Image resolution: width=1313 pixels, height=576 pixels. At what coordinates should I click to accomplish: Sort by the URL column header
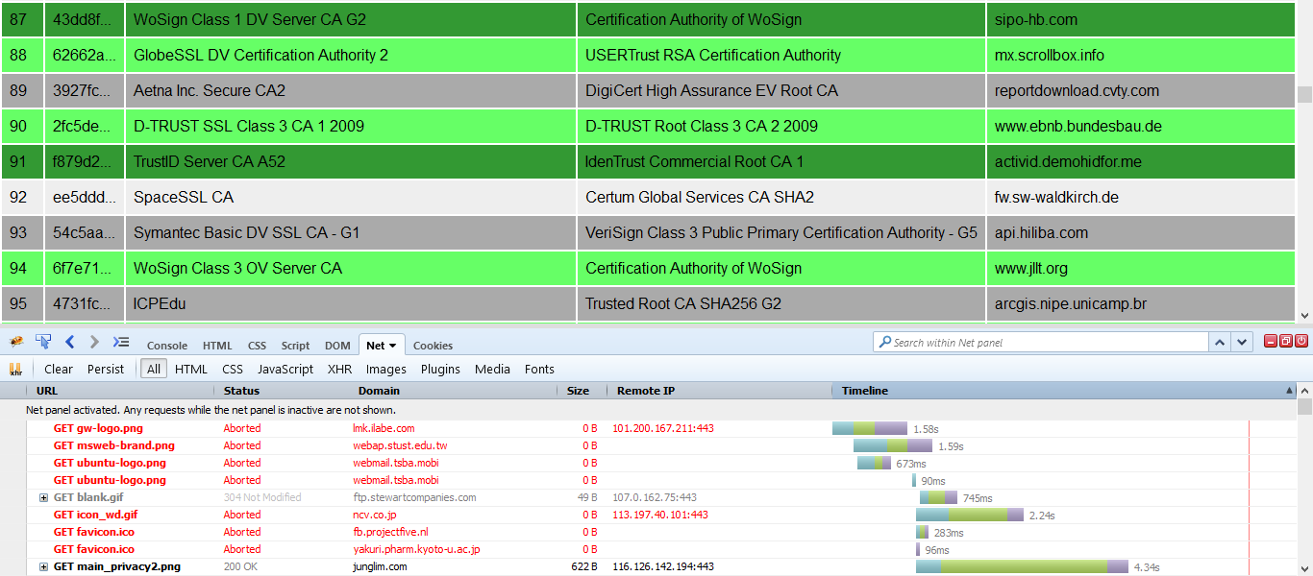[x=119, y=391]
